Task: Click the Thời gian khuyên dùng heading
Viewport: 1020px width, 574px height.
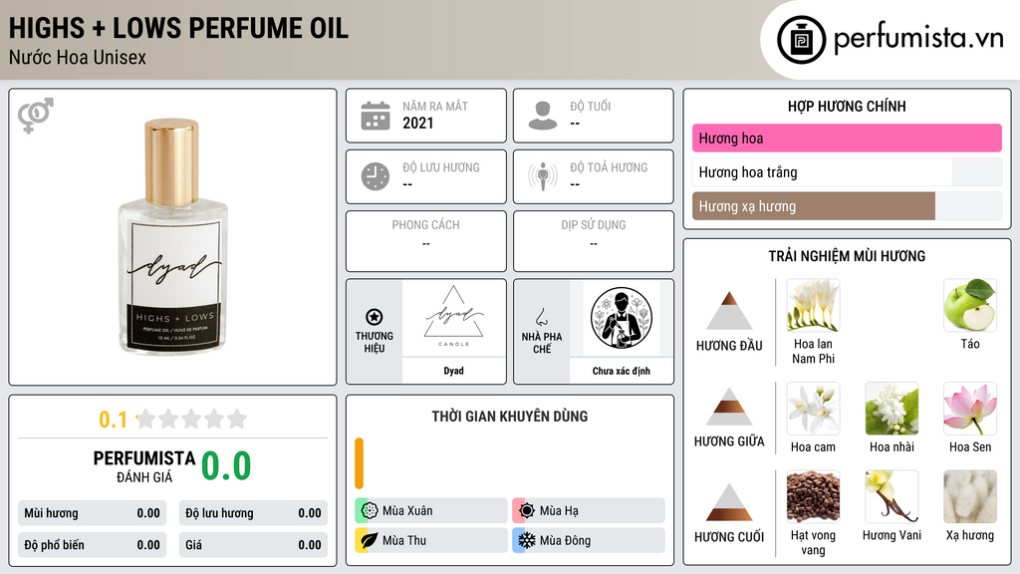Action: tap(509, 416)
